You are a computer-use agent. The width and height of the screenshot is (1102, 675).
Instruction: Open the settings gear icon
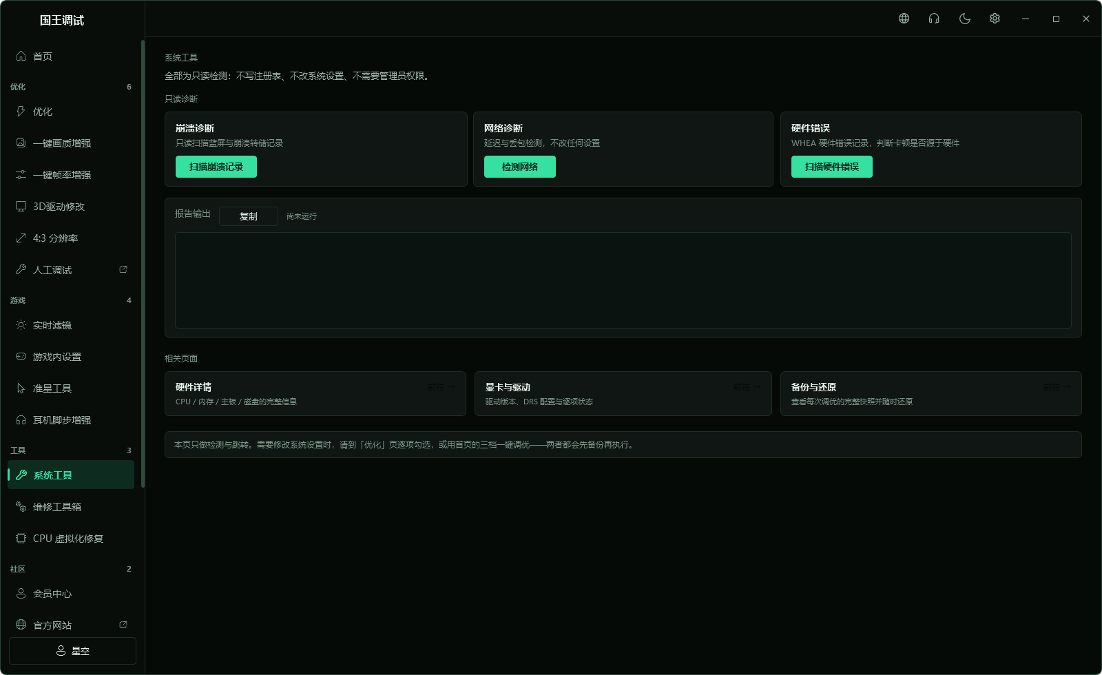995,19
